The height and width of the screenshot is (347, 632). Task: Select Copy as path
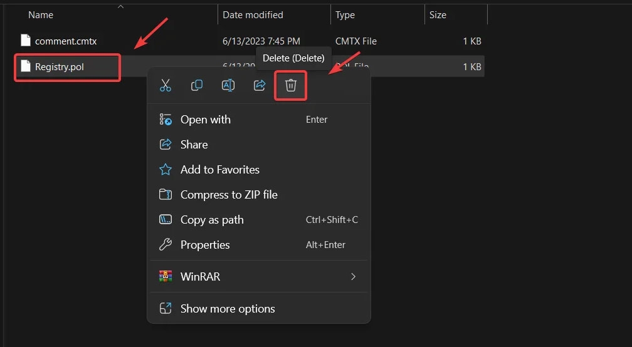pos(259,219)
